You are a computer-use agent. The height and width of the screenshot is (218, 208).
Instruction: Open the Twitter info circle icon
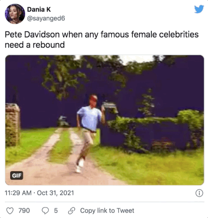(199, 193)
